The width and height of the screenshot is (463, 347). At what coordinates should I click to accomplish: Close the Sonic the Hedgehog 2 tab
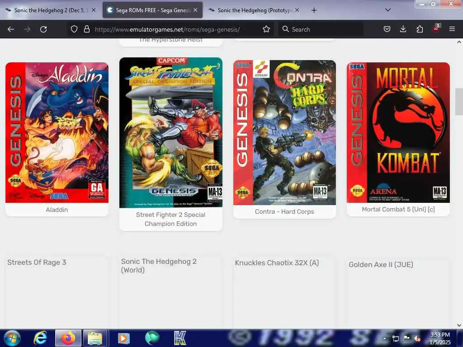93,10
